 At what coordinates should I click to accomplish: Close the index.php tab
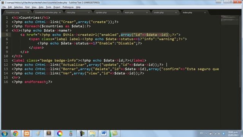pos(205,13)
